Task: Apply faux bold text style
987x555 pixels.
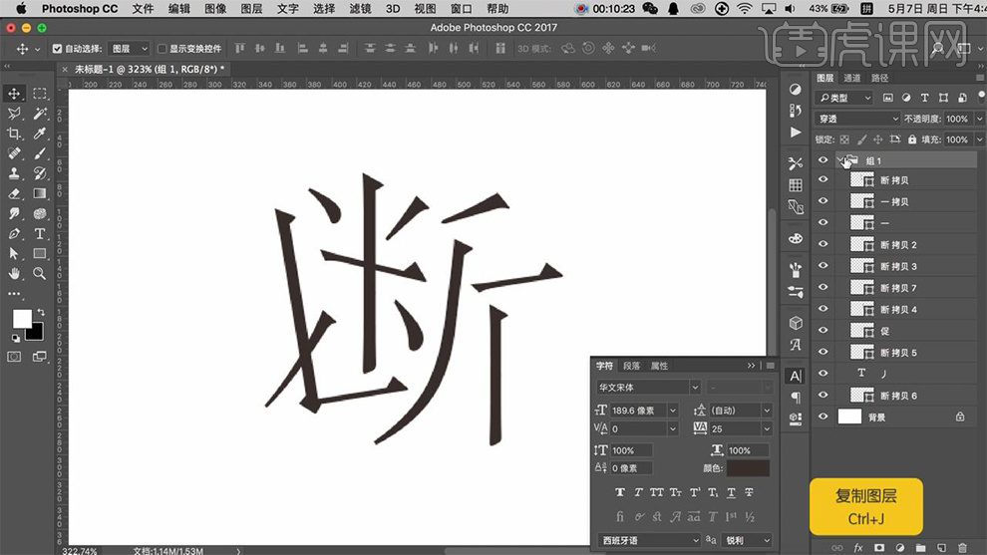Action: click(620, 492)
